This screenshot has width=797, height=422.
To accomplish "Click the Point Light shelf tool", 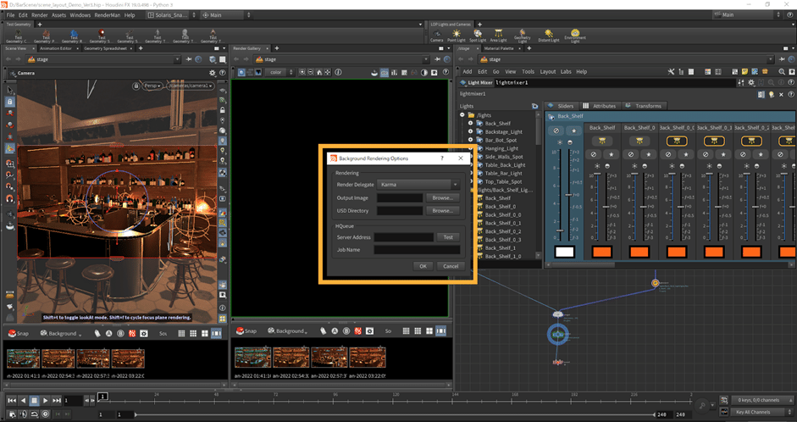I will coord(458,35).
